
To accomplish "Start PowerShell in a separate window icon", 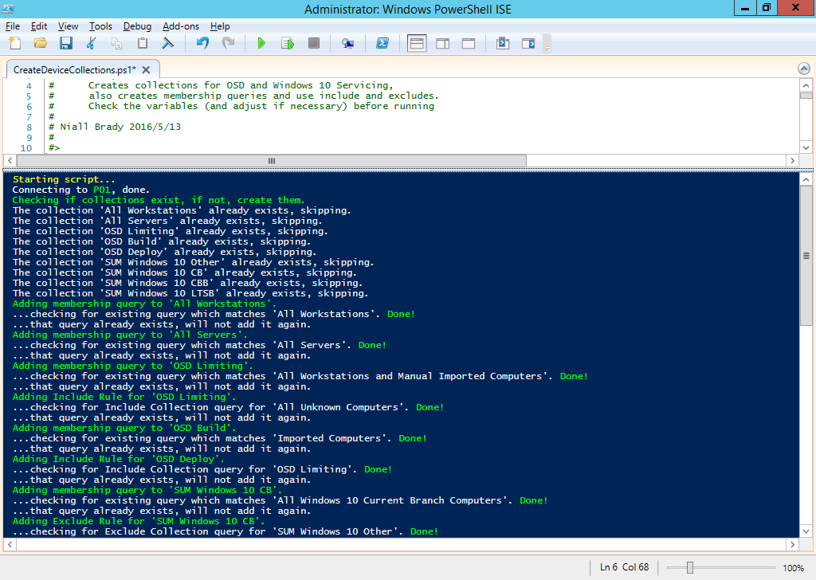I will (382, 43).
